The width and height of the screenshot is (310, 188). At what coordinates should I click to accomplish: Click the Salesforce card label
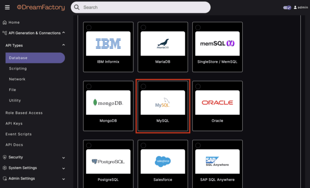(x=163, y=180)
